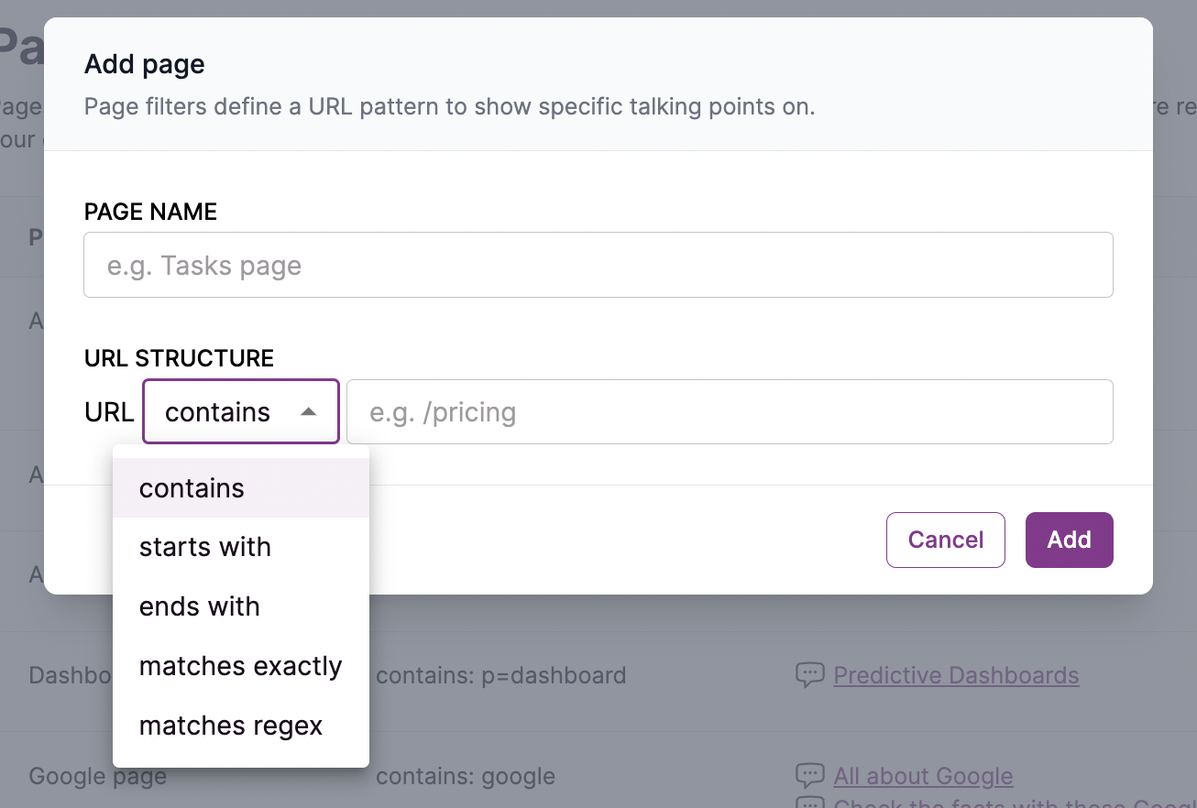The width and height of the screenshot is (1197, 808).
Task: Click the upward chevron inside the contains selector
Action: (309, 410)
